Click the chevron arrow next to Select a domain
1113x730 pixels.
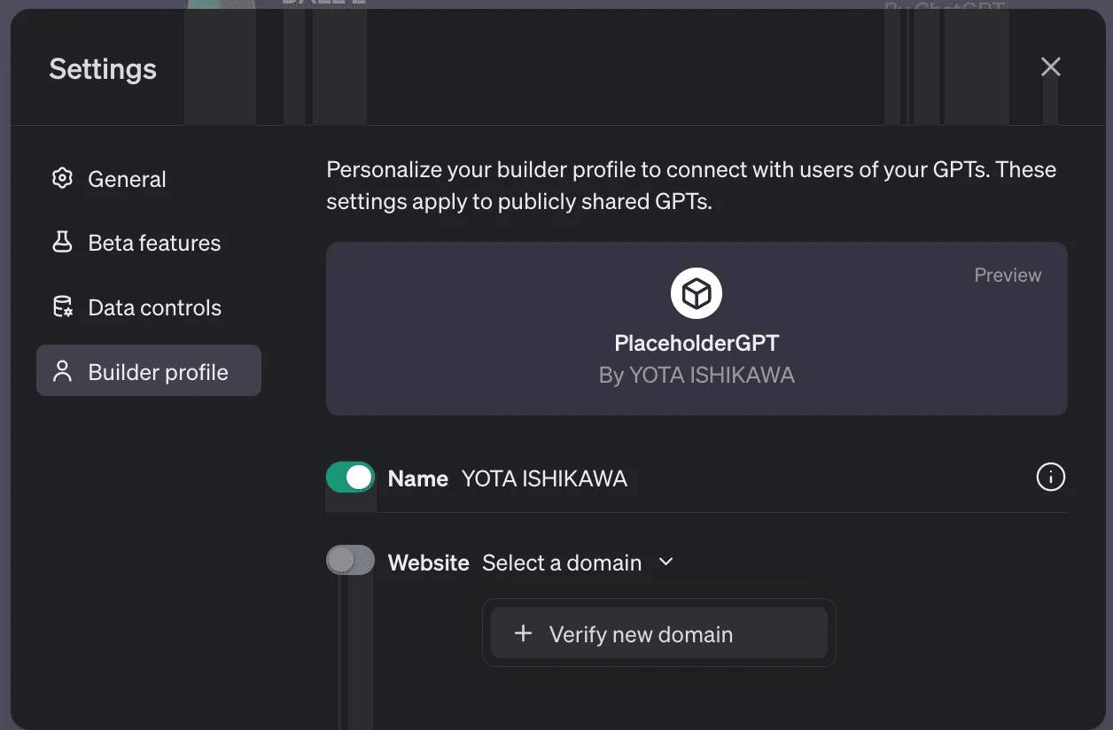point(666,562)
